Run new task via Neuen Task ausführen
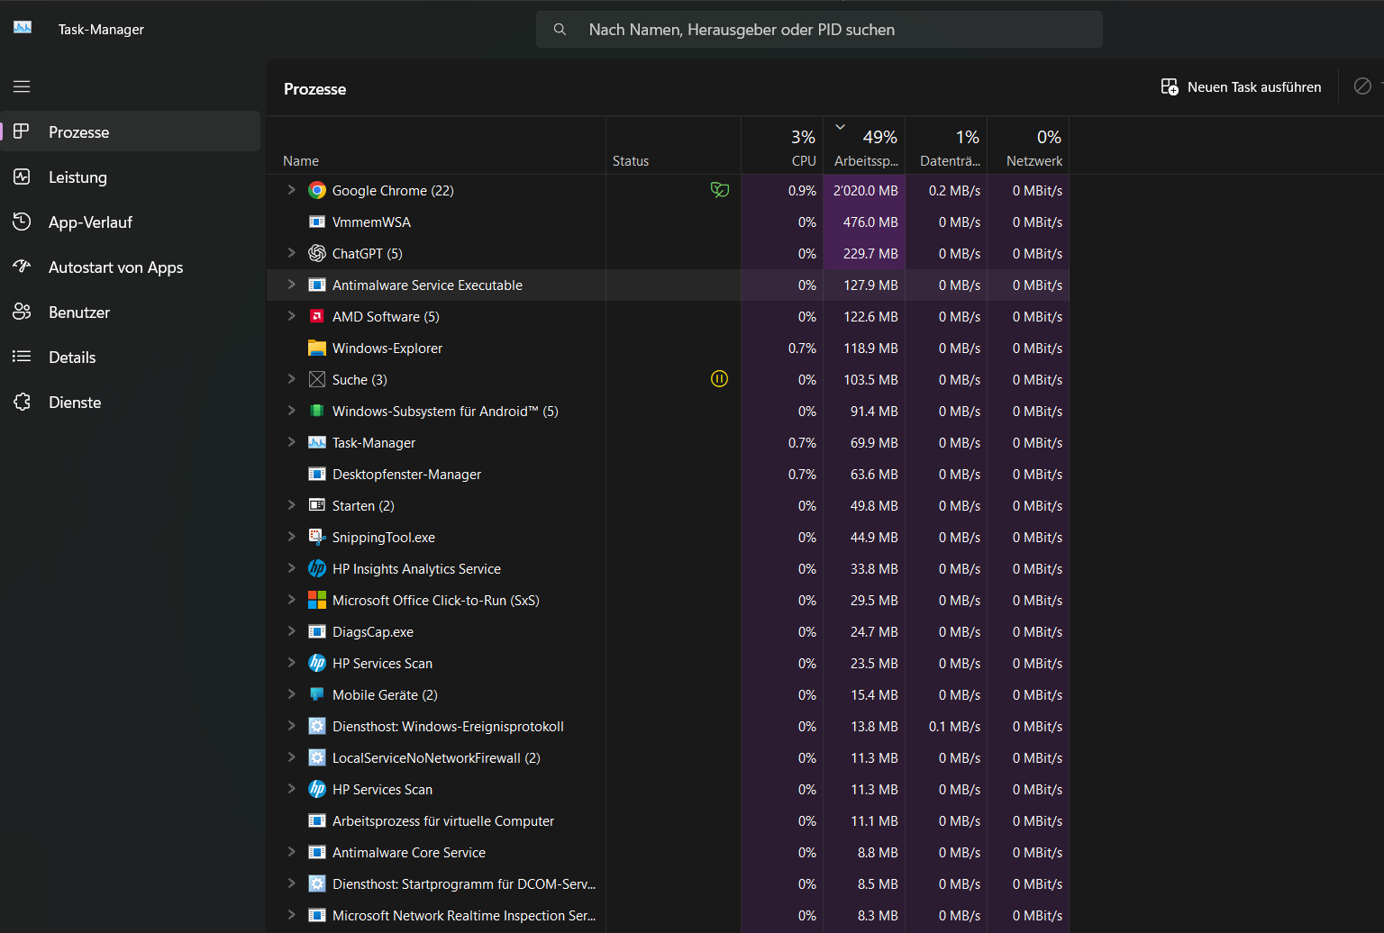This screenshot has height=933, width=1384. tap(1242, 87)
